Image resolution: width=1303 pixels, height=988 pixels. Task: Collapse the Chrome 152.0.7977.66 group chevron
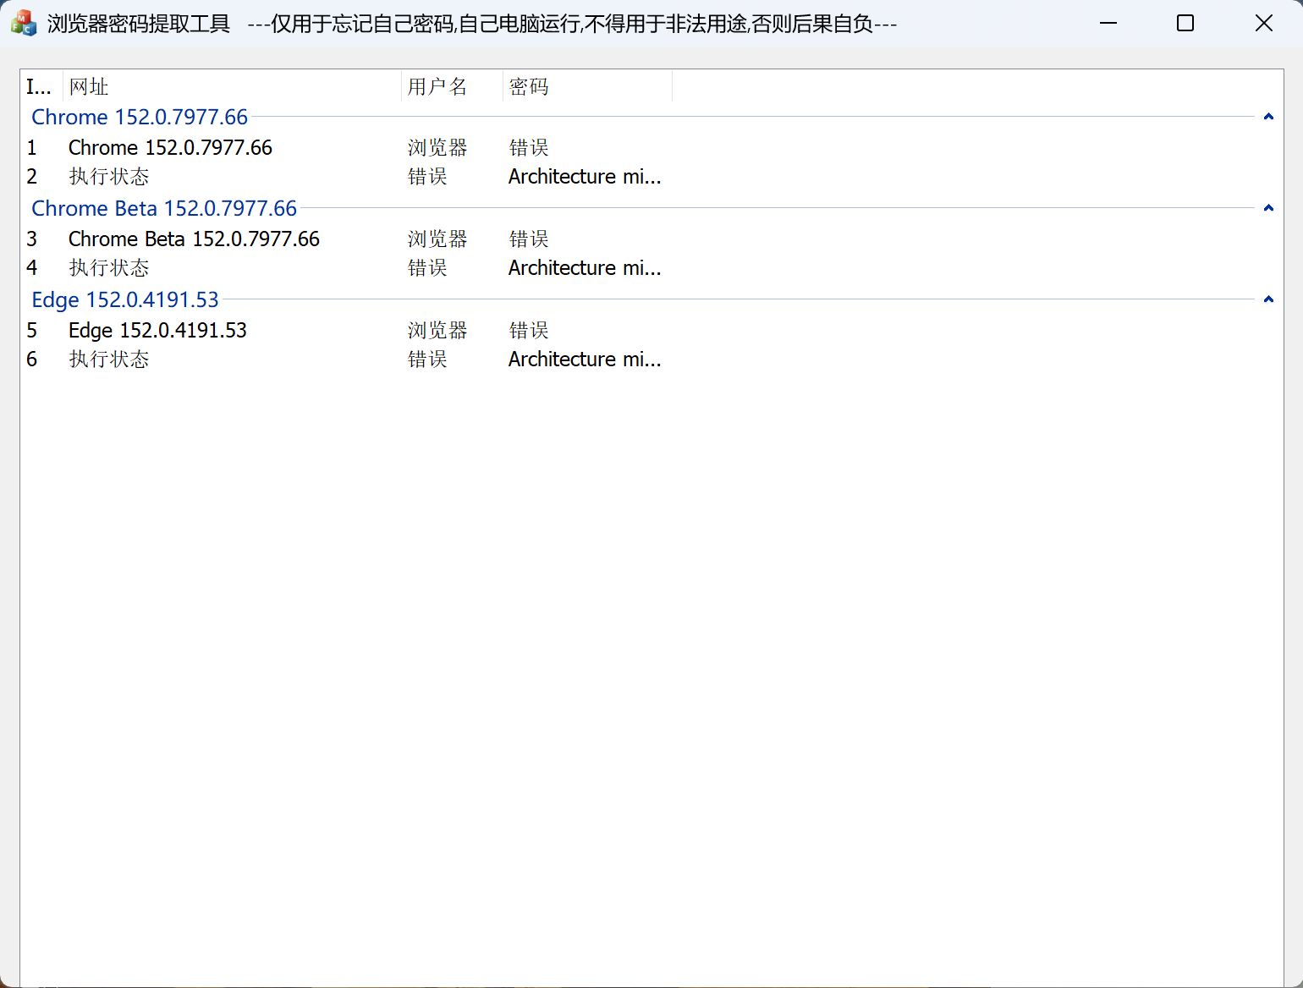pos(1268,117)
